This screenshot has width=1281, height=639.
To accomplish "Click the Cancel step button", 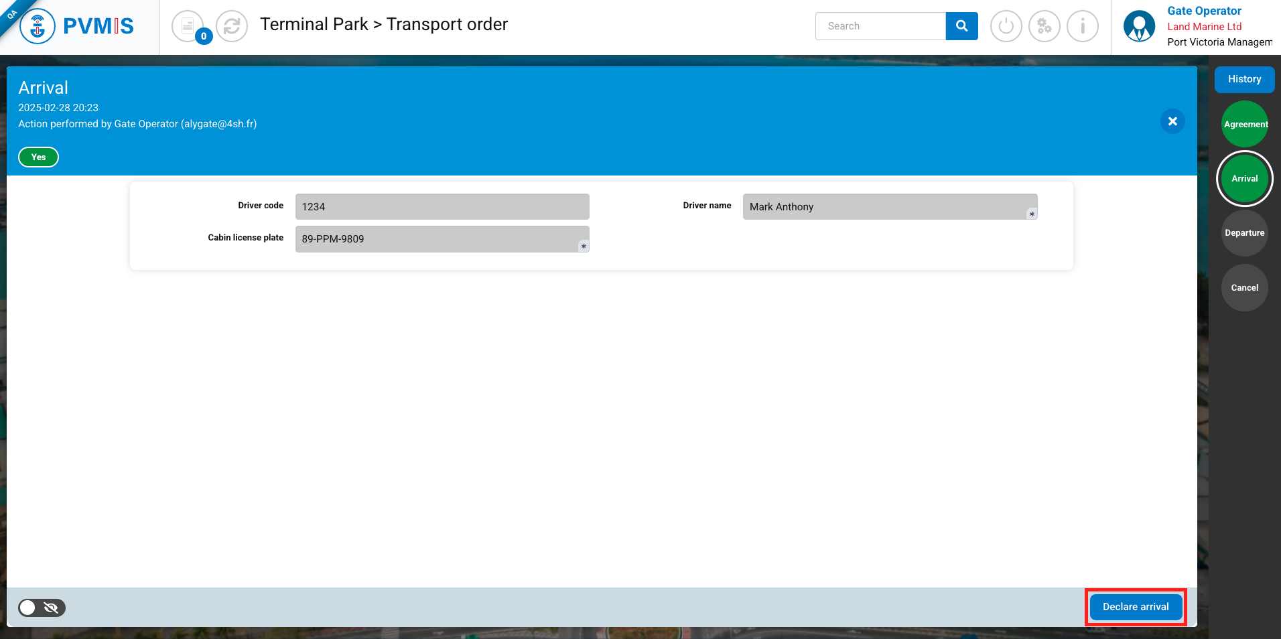I will 1244,288.
